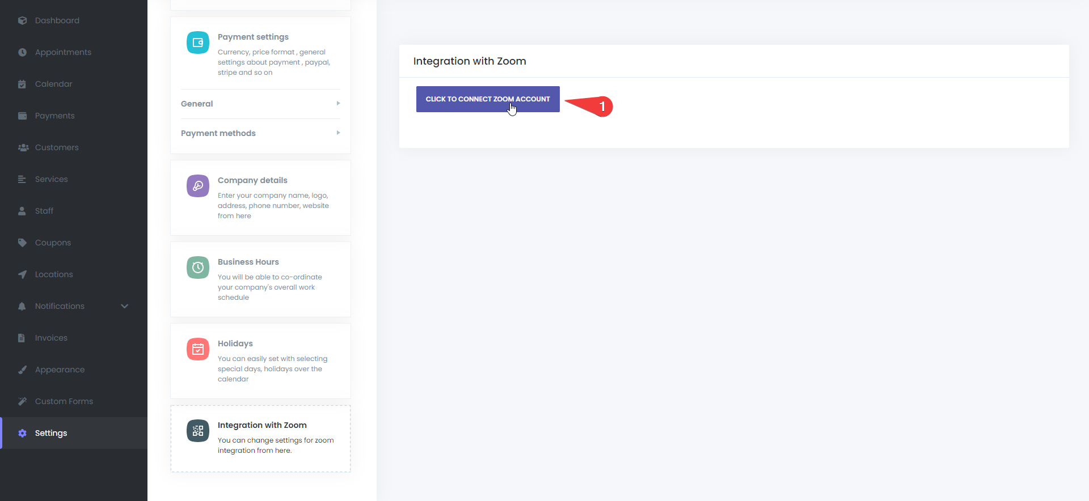1089x501 pixels.
Task: Expand the General payment section arrow
Action: click(338, 103)
